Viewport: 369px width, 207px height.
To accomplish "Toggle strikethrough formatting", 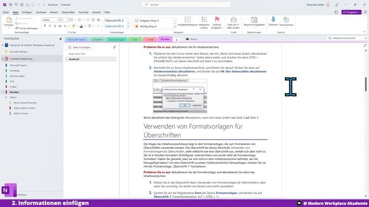I will point(60,26).
